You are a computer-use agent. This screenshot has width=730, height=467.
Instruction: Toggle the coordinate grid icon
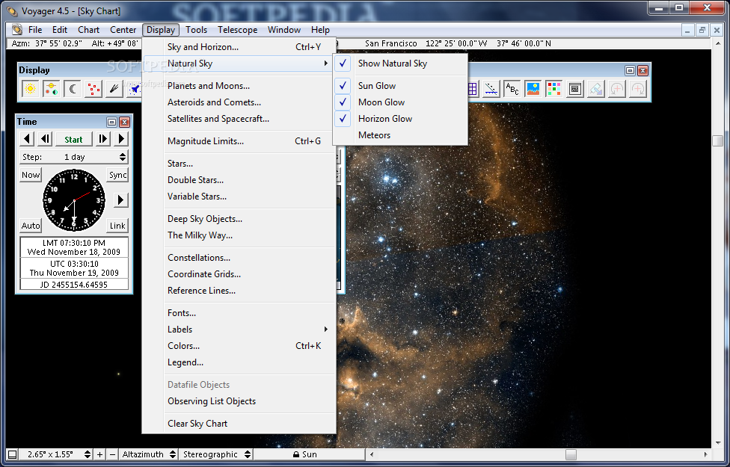click(472, 88)
